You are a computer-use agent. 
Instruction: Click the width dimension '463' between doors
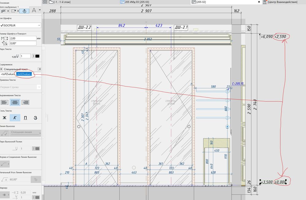[134, 172]
